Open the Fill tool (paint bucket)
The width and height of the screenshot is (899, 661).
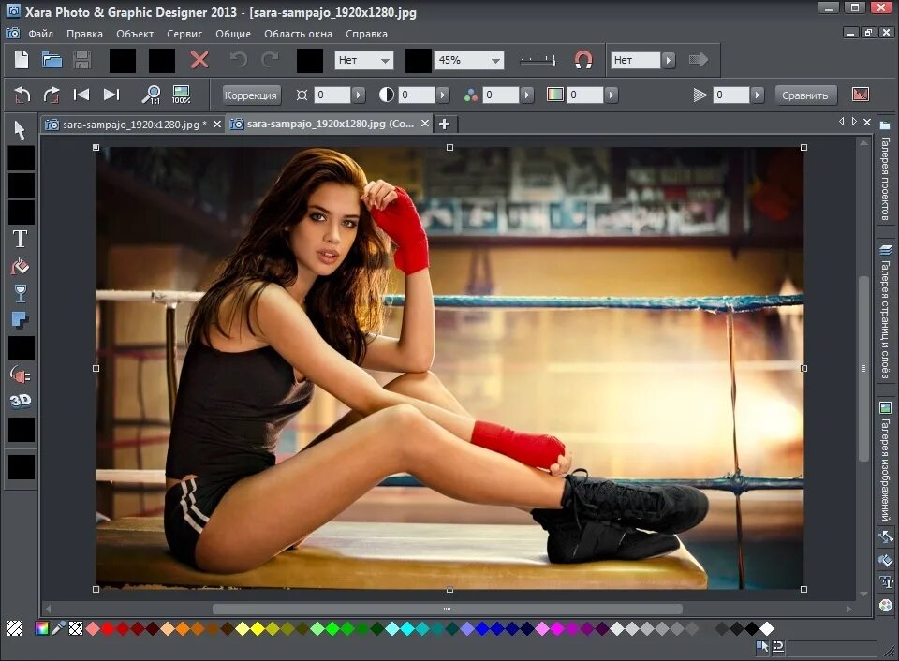click(19, 267)
